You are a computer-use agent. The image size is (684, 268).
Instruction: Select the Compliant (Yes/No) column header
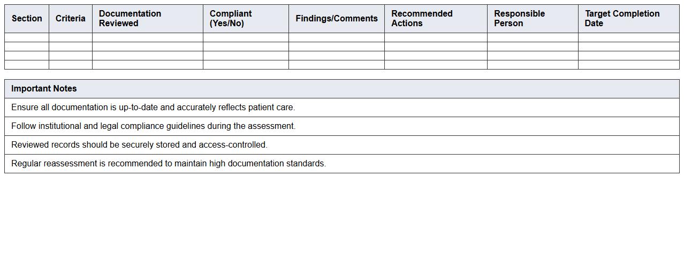231,19
